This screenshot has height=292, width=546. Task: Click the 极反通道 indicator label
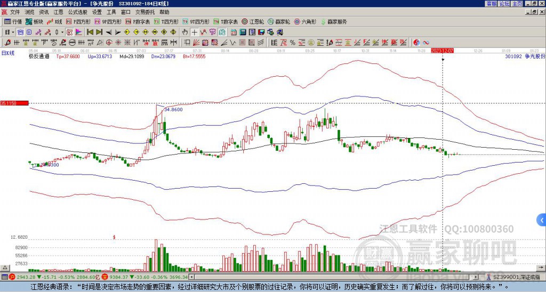[x=39, y=56]
